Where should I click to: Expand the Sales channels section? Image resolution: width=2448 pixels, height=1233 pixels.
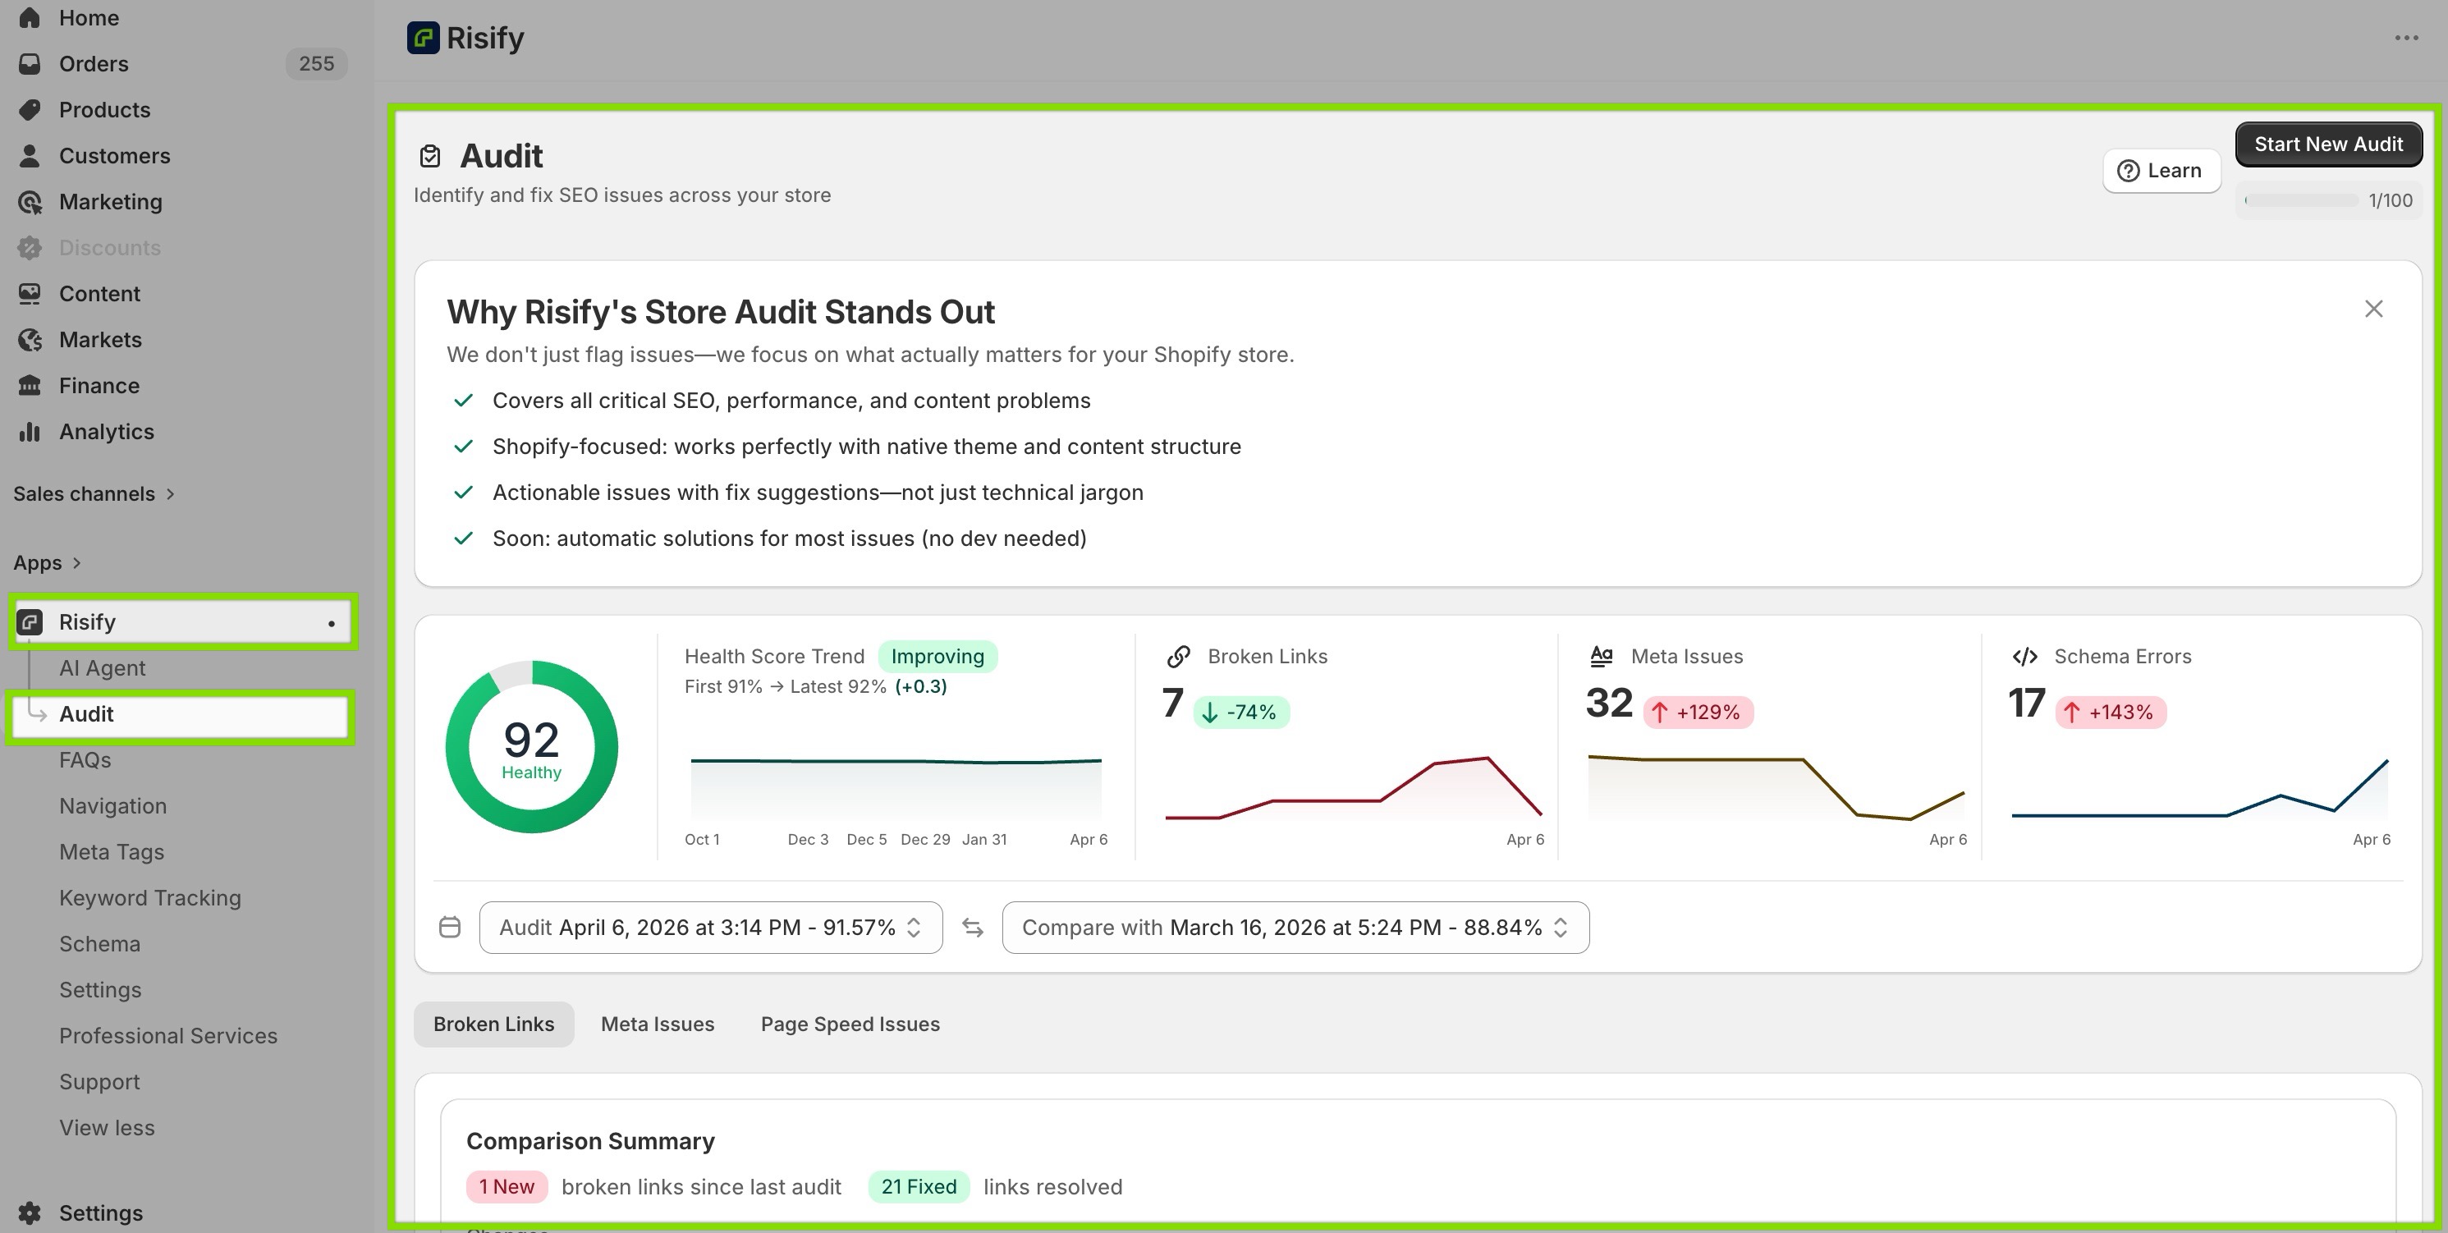point(94,494)
